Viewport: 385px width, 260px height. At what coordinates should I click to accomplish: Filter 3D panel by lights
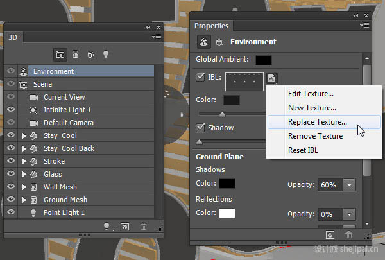(x=106, y=55)
